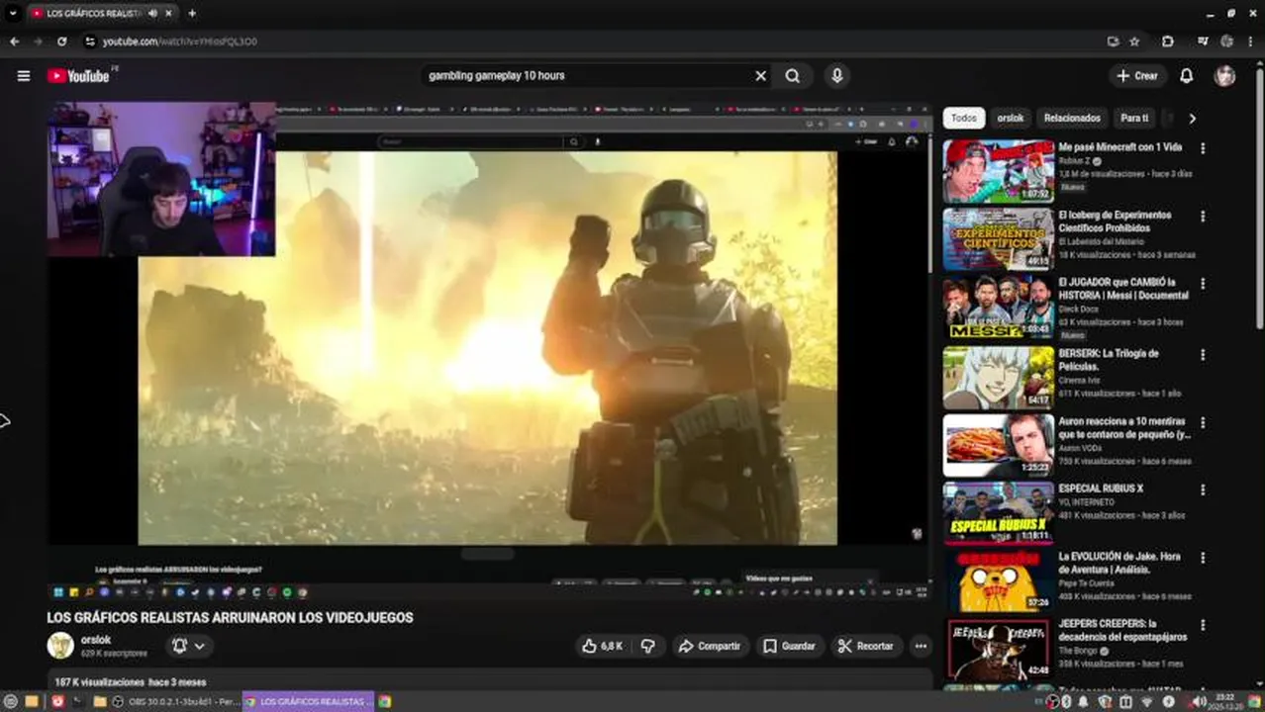
Task: Open options for ESPECIAL RUBIUS X video
Action: coord(1203,489)
